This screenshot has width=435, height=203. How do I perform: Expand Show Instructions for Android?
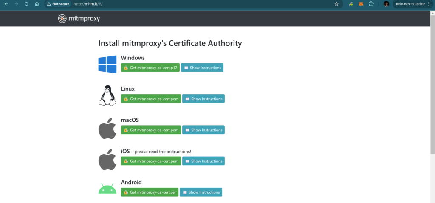tap(201, 192)
